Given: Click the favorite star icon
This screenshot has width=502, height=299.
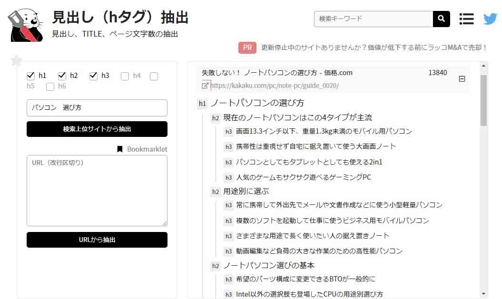Looking at the screenshot, I should (16, 60).
